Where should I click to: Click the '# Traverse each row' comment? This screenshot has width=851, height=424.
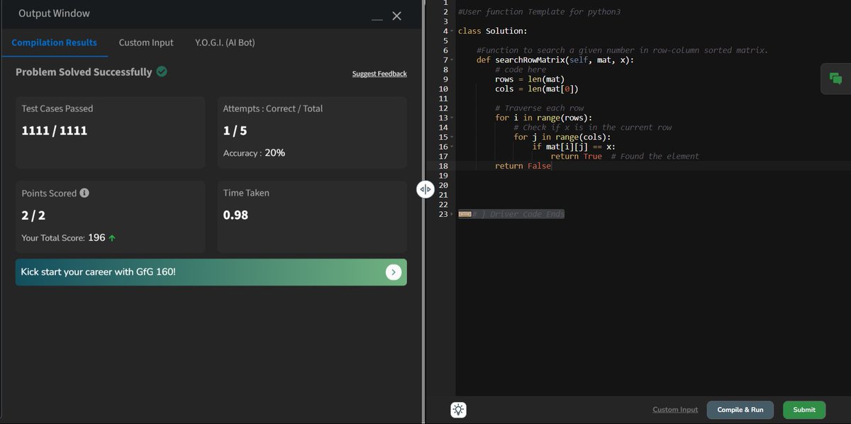[x=539, y=108]
